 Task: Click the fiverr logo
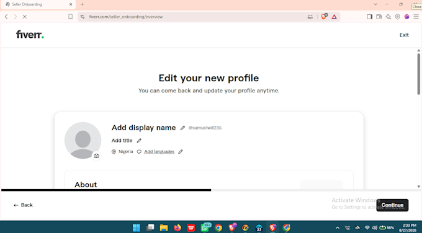(x=30, y=35)
